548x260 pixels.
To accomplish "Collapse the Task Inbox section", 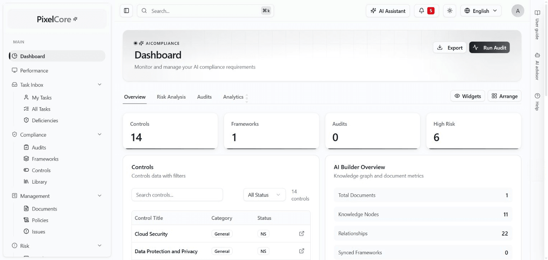I will tap(99, 85).
